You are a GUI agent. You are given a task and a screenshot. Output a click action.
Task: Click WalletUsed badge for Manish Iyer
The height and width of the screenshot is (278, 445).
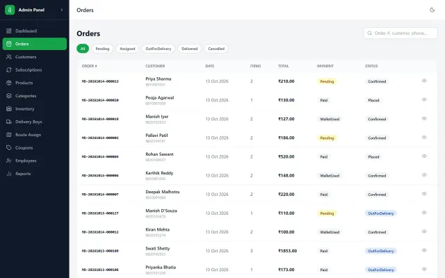(330, 119)
